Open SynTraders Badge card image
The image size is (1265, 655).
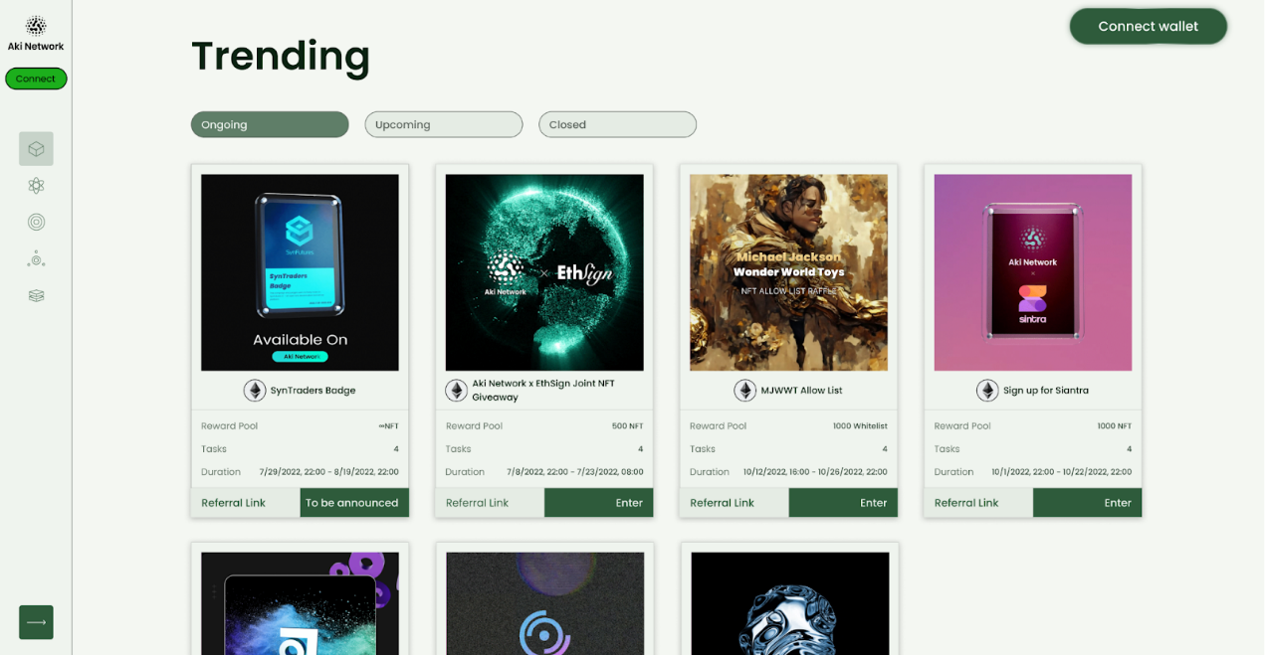[x=300, y=272]
